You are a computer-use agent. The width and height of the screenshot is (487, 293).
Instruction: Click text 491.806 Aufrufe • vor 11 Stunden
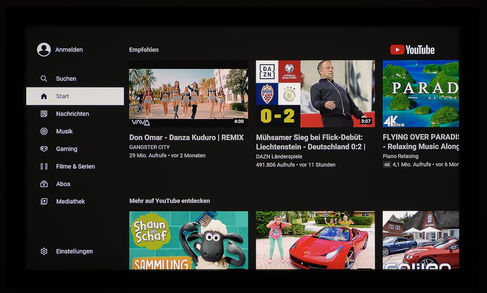point(296,165)
